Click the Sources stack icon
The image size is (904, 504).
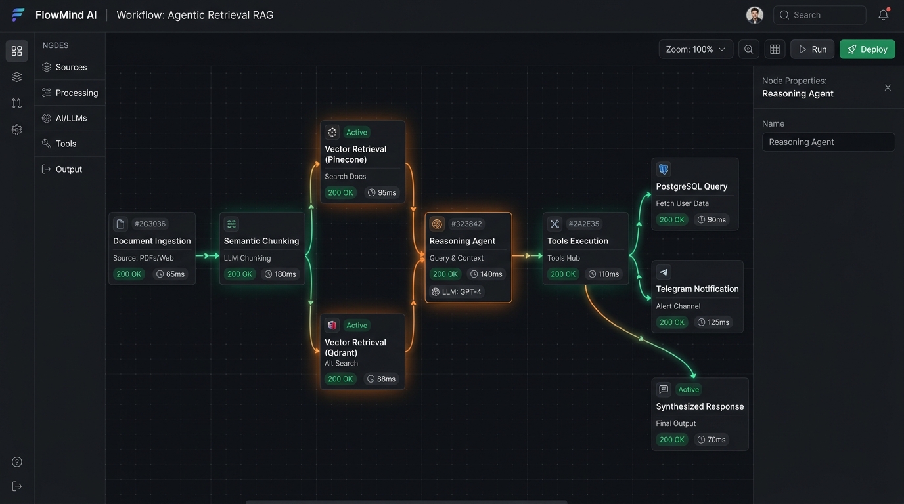point(47,67)
